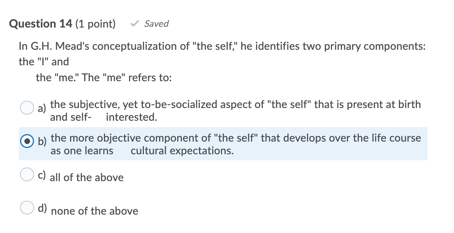Click the '(1 point)' label text

tap(95, 24)
